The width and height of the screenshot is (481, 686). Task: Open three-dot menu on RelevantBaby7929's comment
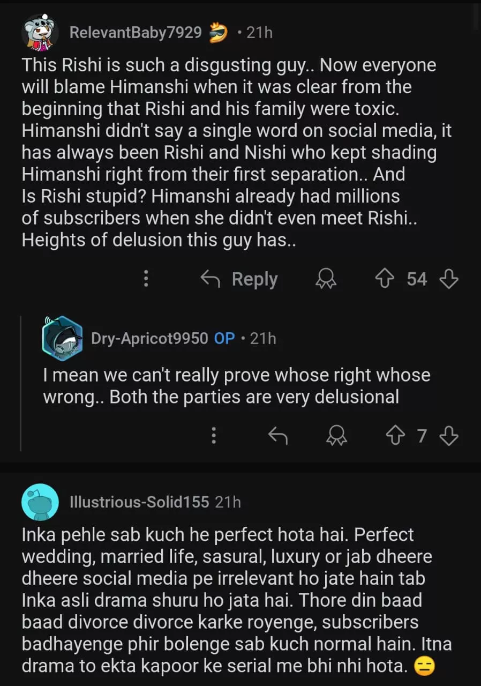(146, 279)
